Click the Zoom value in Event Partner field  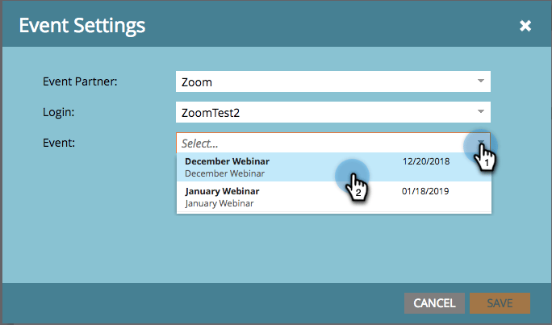(197, 82)
